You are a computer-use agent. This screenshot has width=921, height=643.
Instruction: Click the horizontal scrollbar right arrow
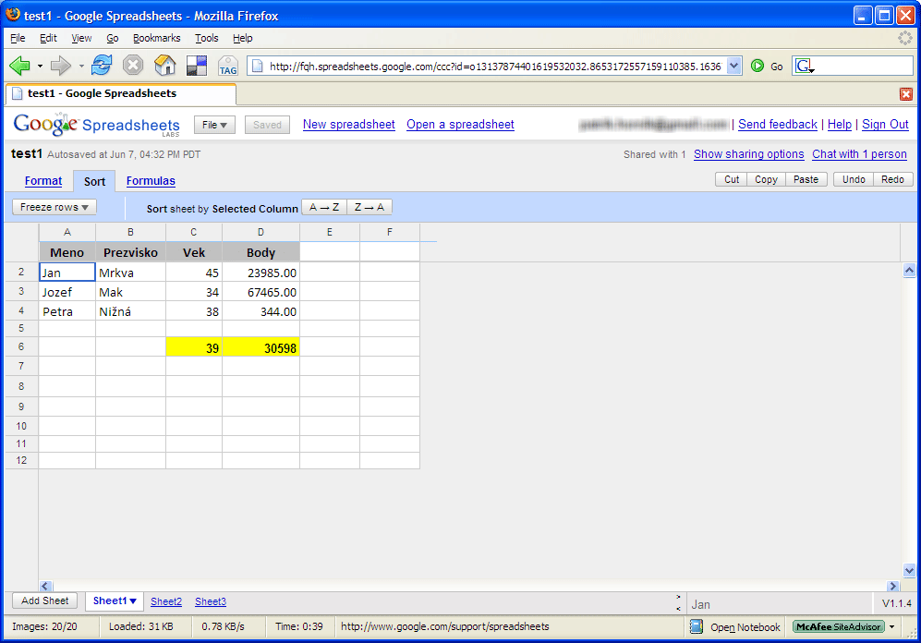(x=893, y=586)
